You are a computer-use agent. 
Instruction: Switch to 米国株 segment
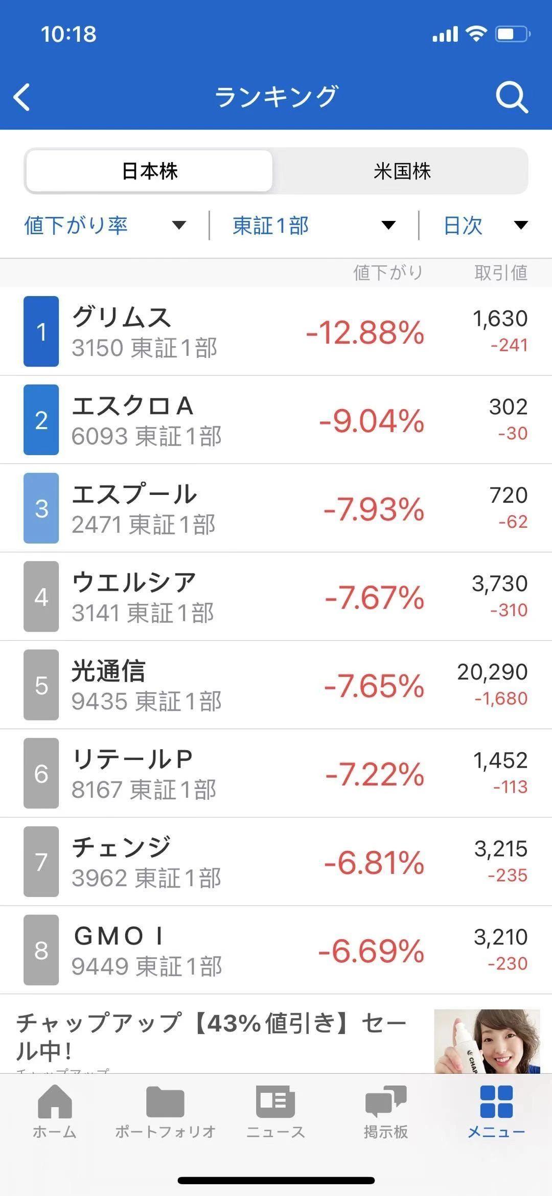(x=402, y=171)
